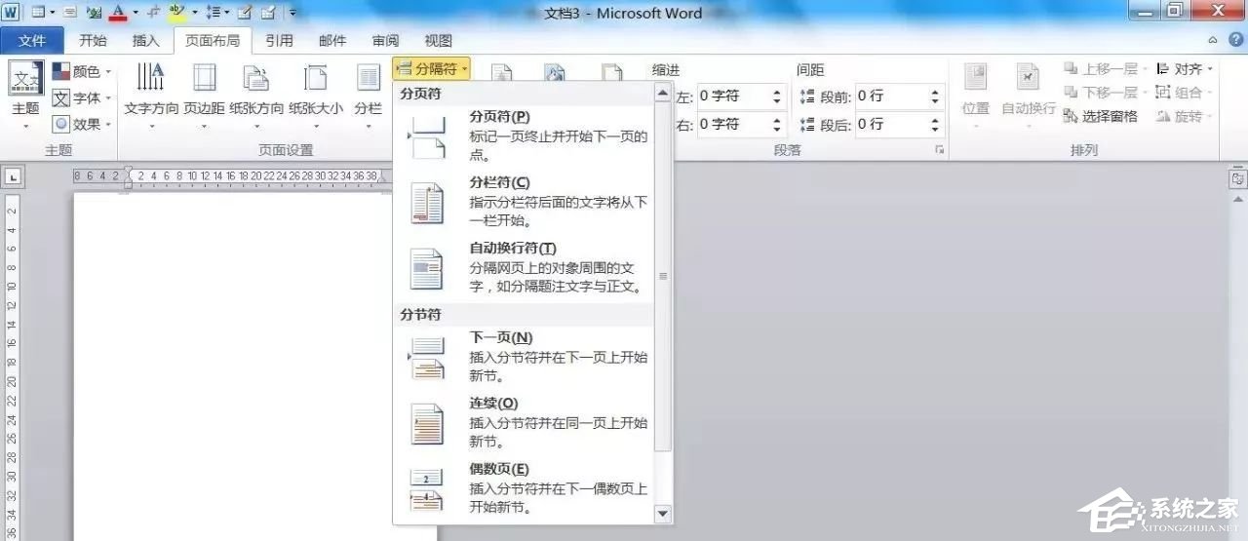The image size is (1248, 541).
Task: Open the 主题 (themes) gallery icon
Action: (x=25, y=79)
